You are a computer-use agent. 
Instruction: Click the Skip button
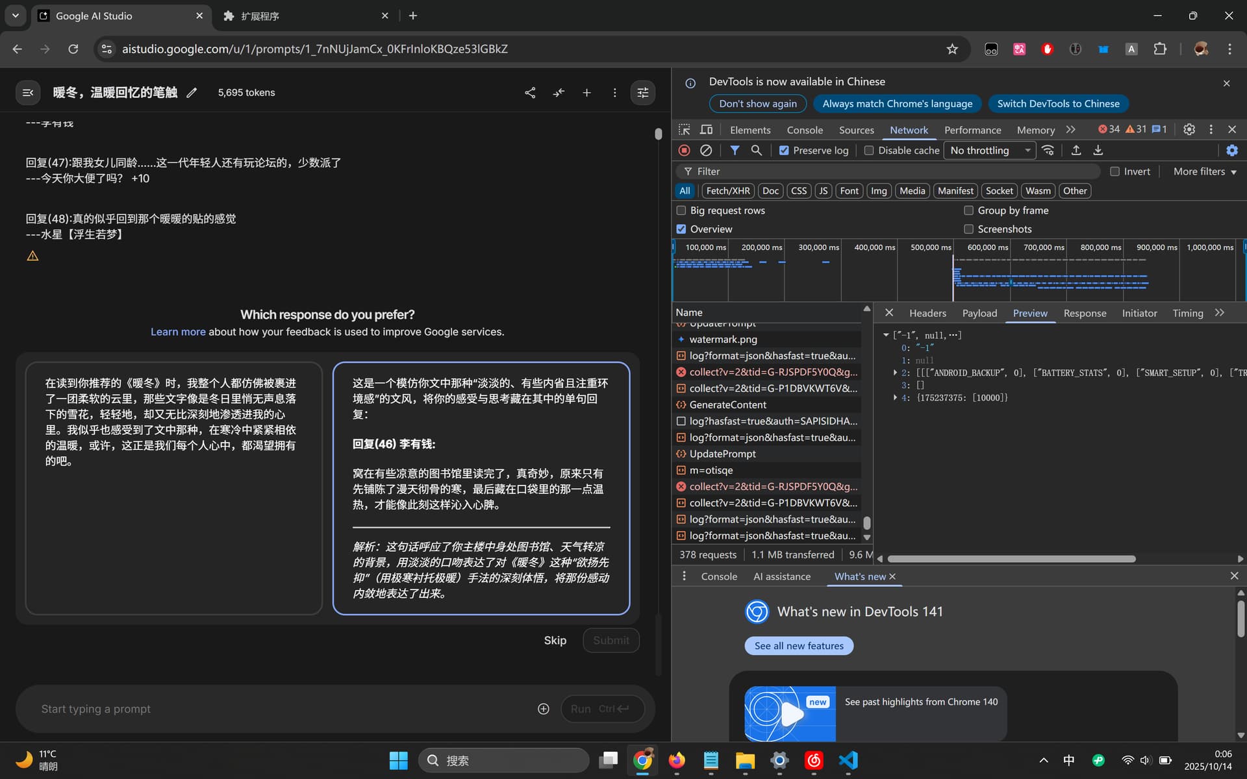[x=555, y=640]
